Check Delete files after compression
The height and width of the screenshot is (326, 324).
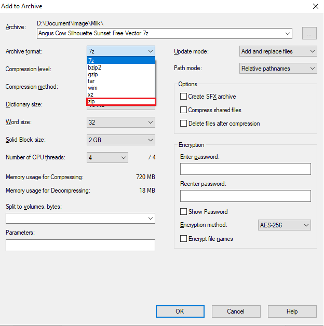(x=183, y=124)
